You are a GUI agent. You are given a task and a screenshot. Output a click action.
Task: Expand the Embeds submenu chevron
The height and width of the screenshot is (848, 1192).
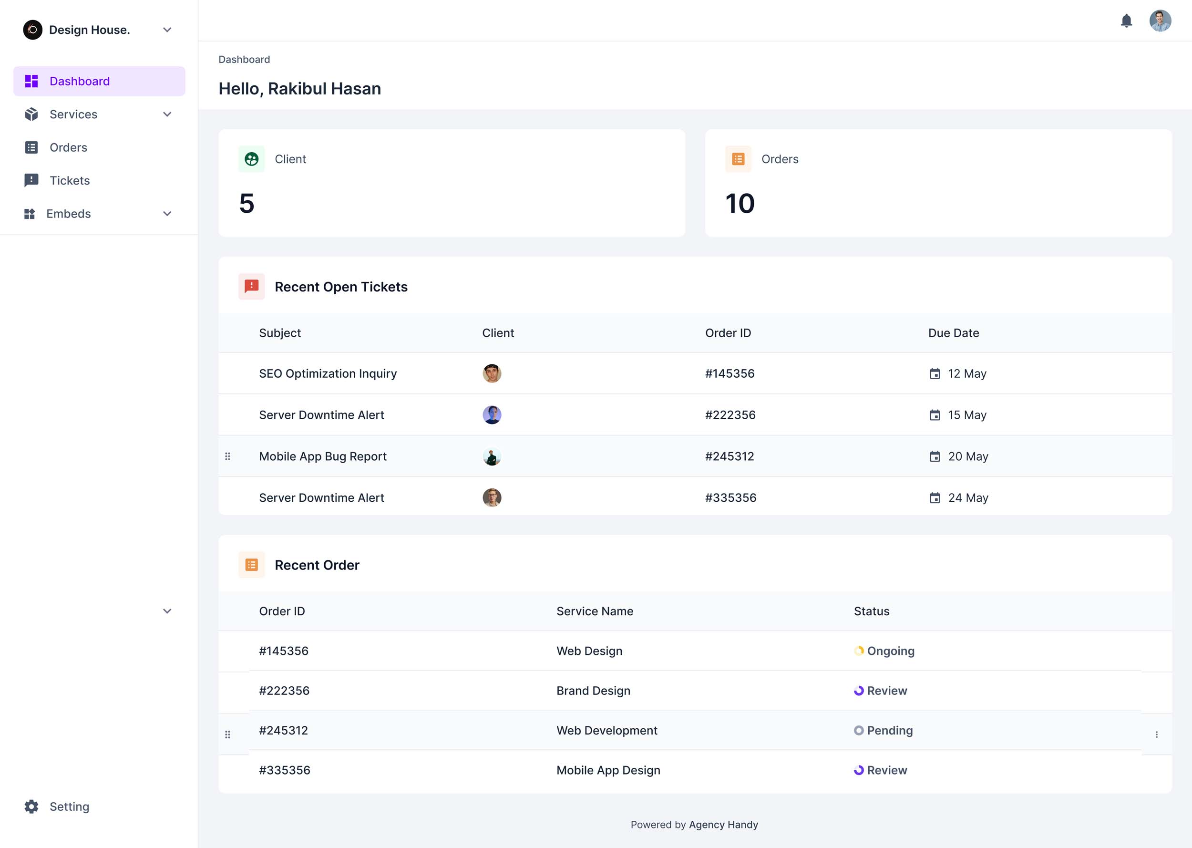tap(167, 214)
